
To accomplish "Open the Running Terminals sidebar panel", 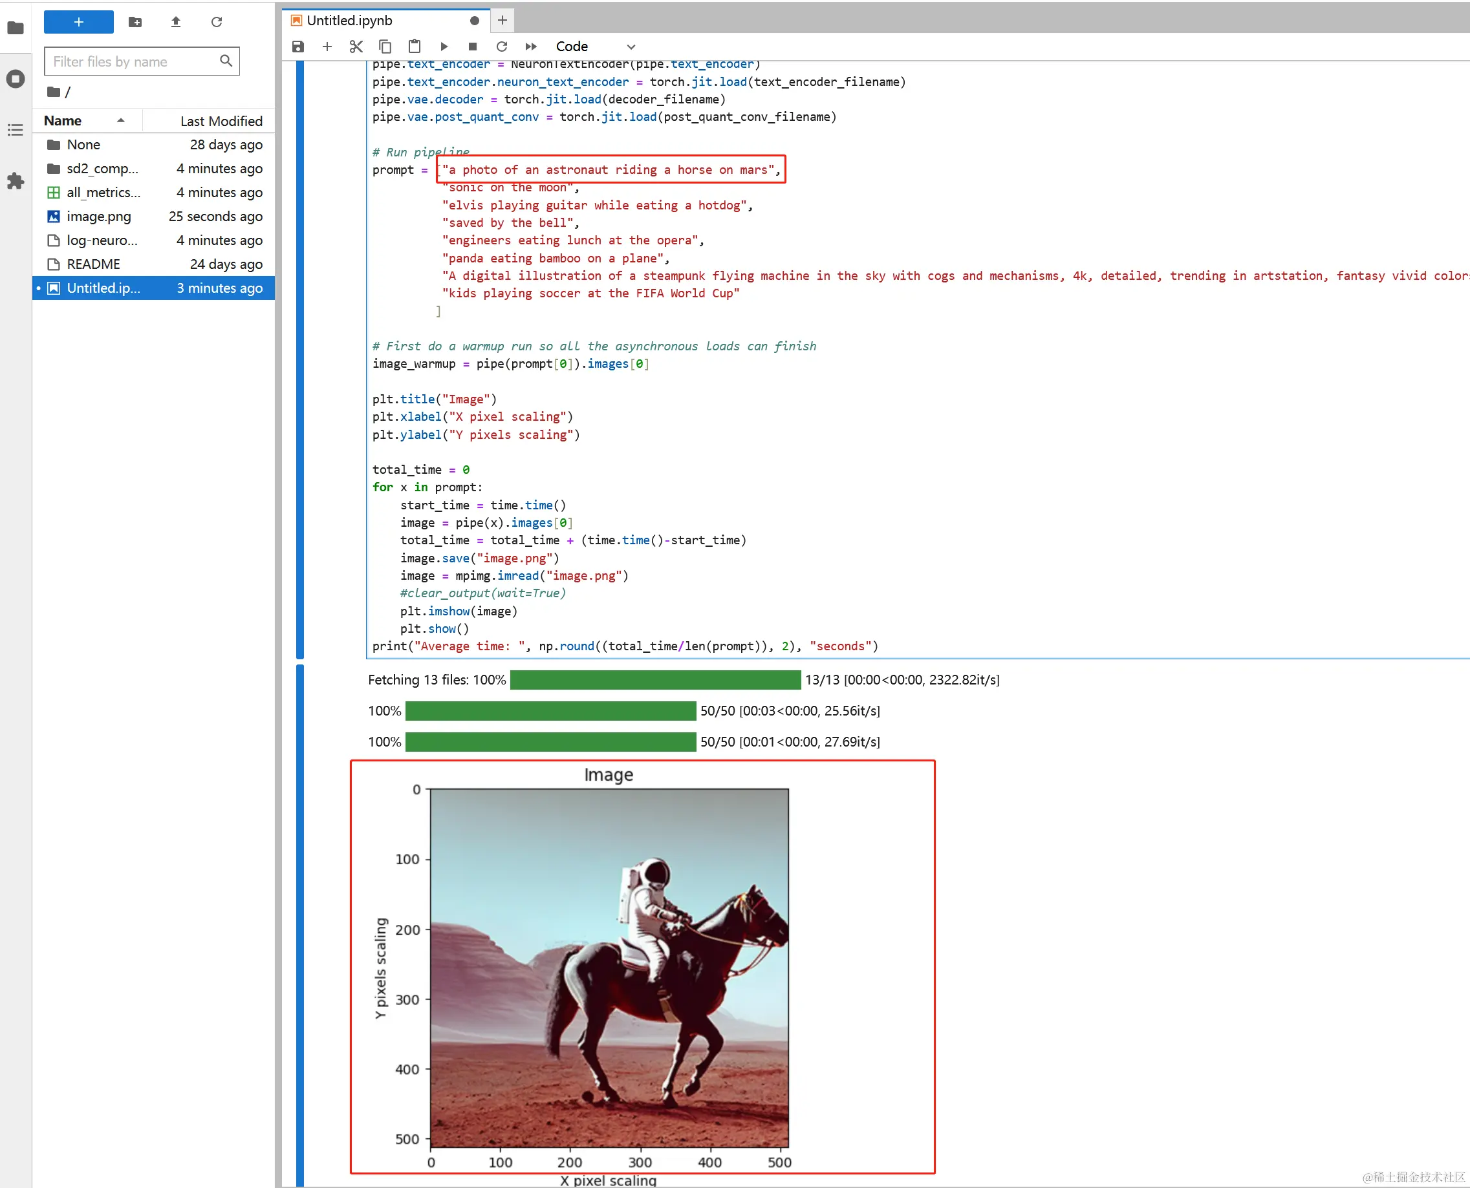I will (15, 79).
